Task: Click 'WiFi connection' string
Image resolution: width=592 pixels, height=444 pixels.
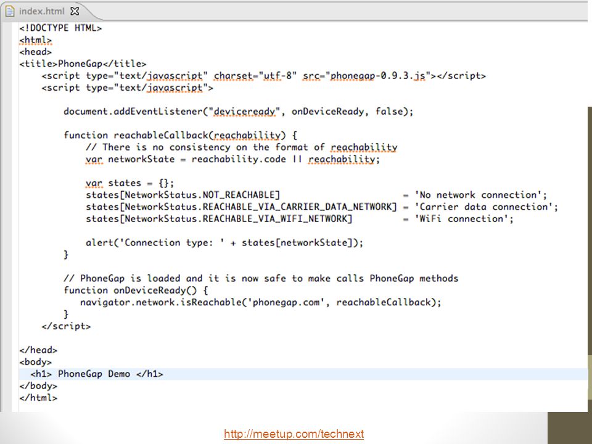Action: 461,219
